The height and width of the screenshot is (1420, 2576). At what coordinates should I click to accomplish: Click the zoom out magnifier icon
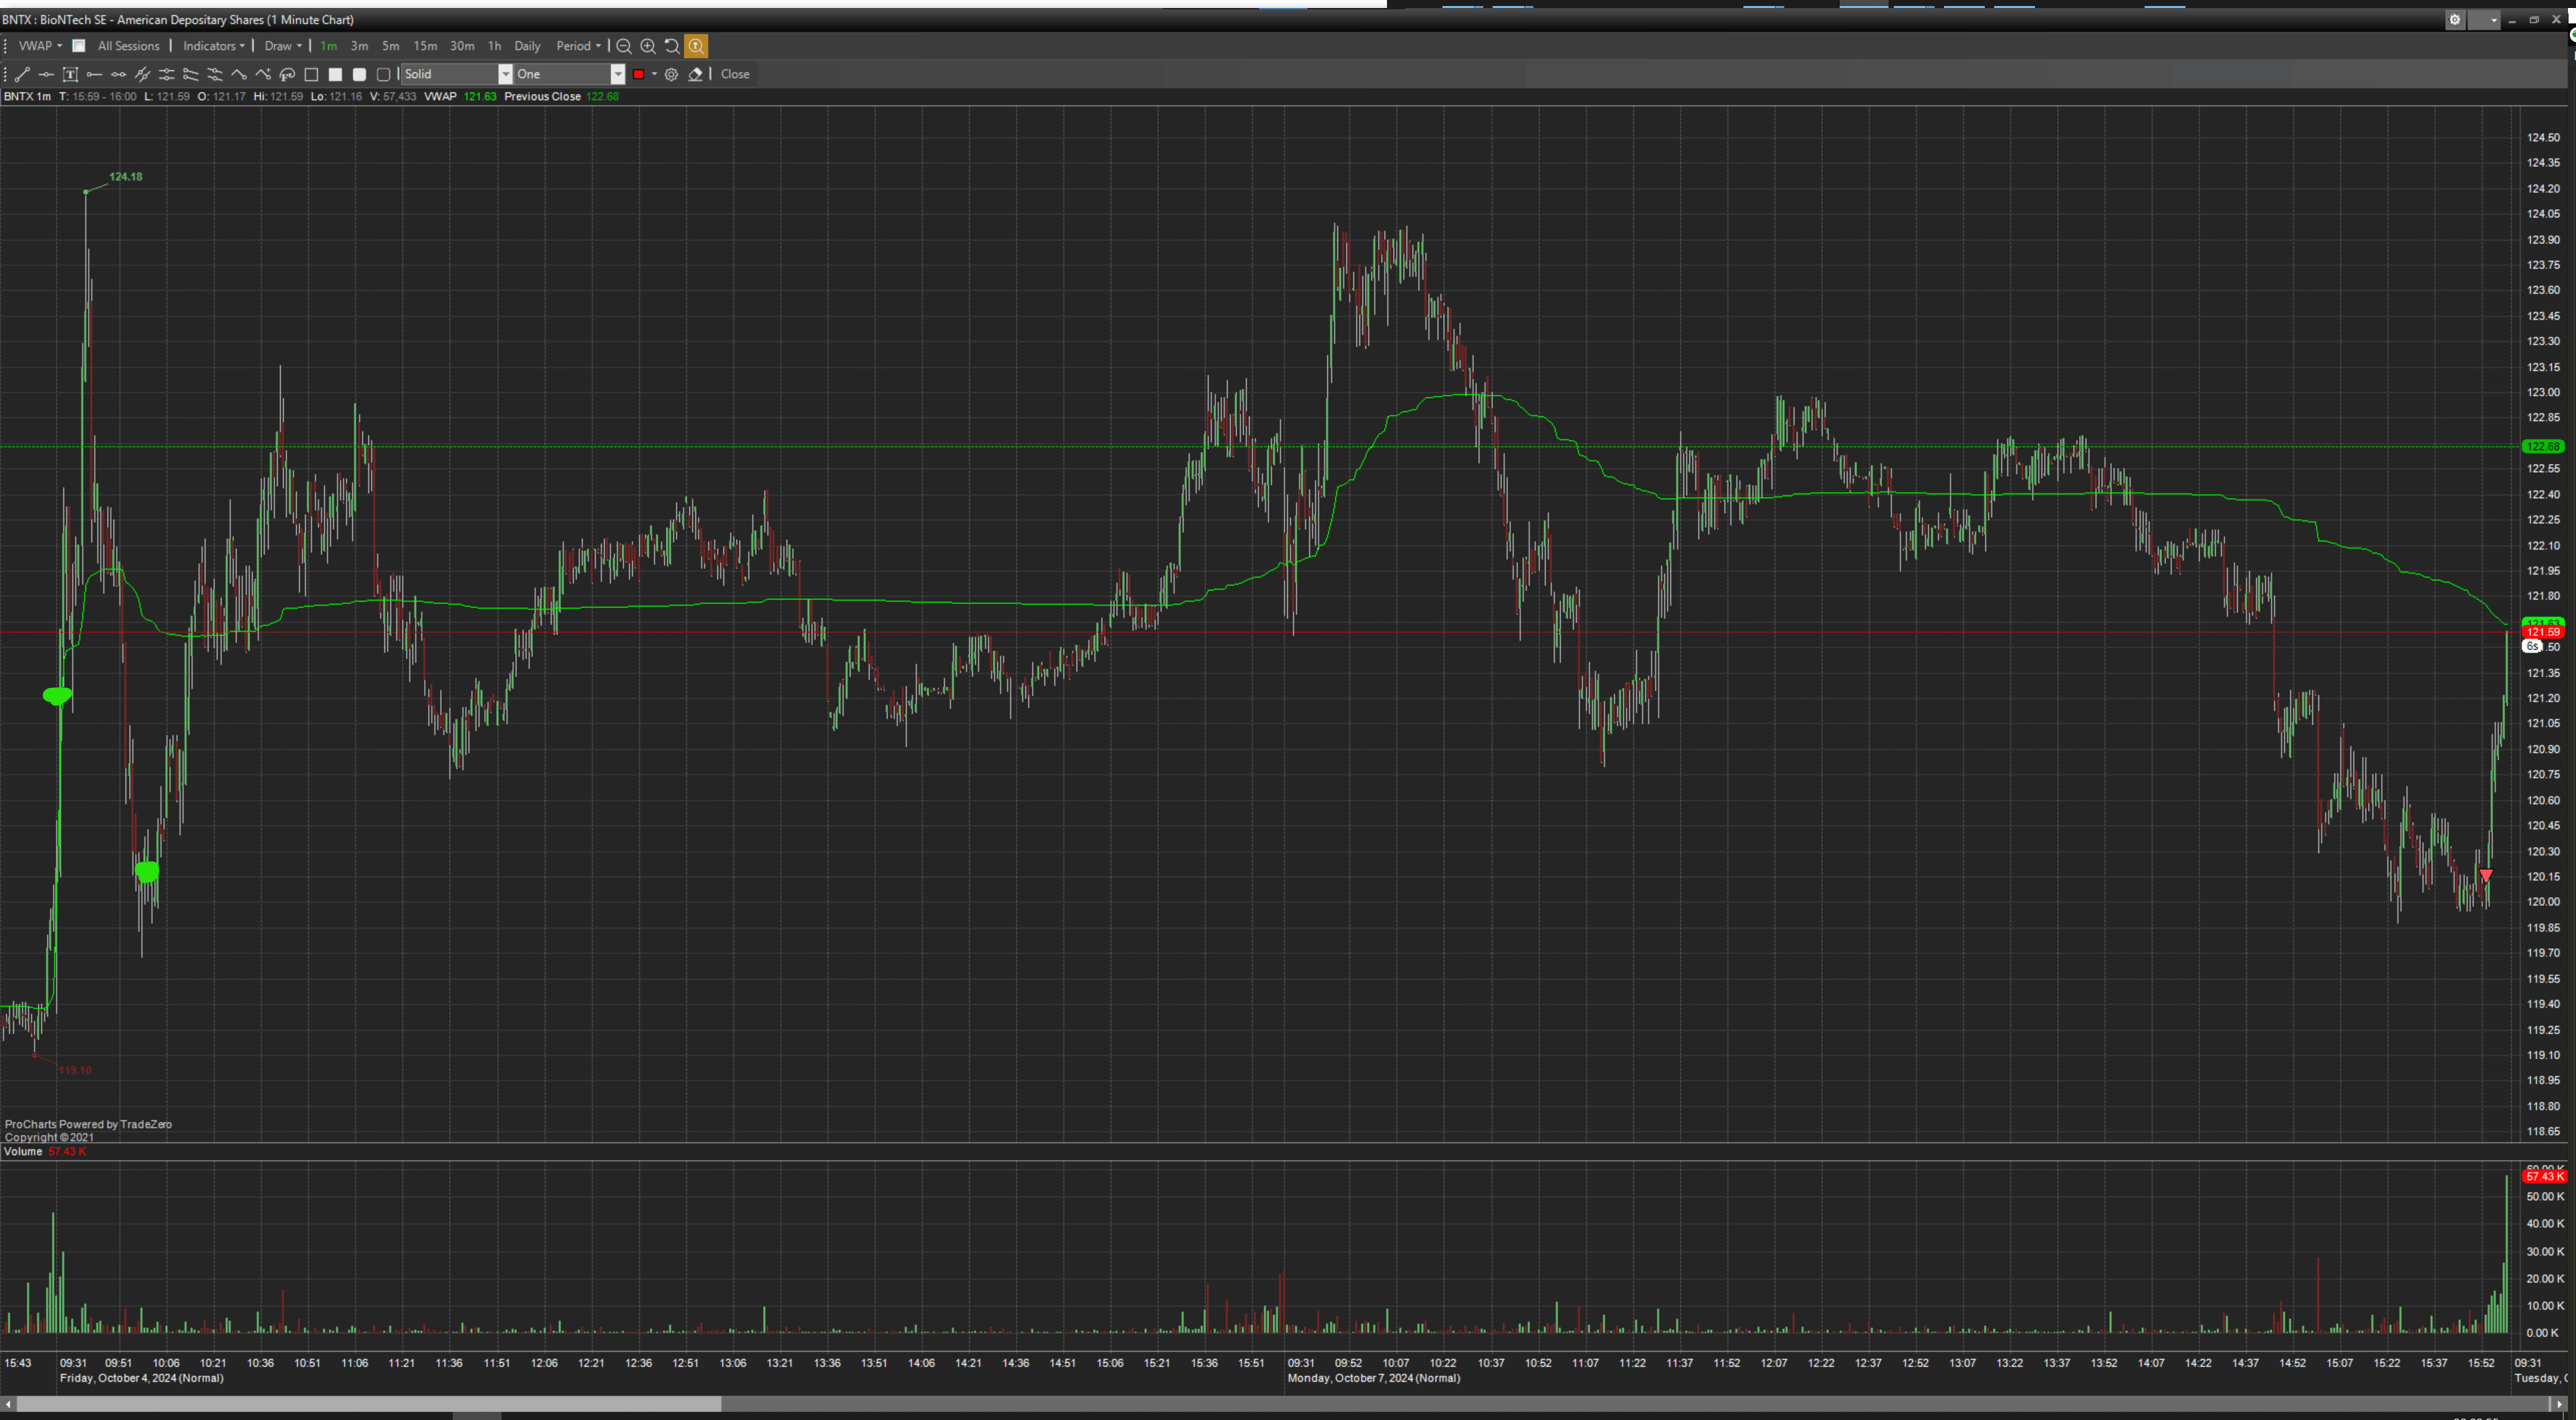(x=624, y=46)
